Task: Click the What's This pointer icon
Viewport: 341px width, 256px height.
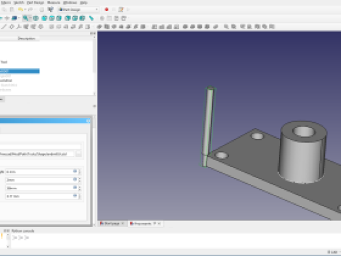Action: 51,10
